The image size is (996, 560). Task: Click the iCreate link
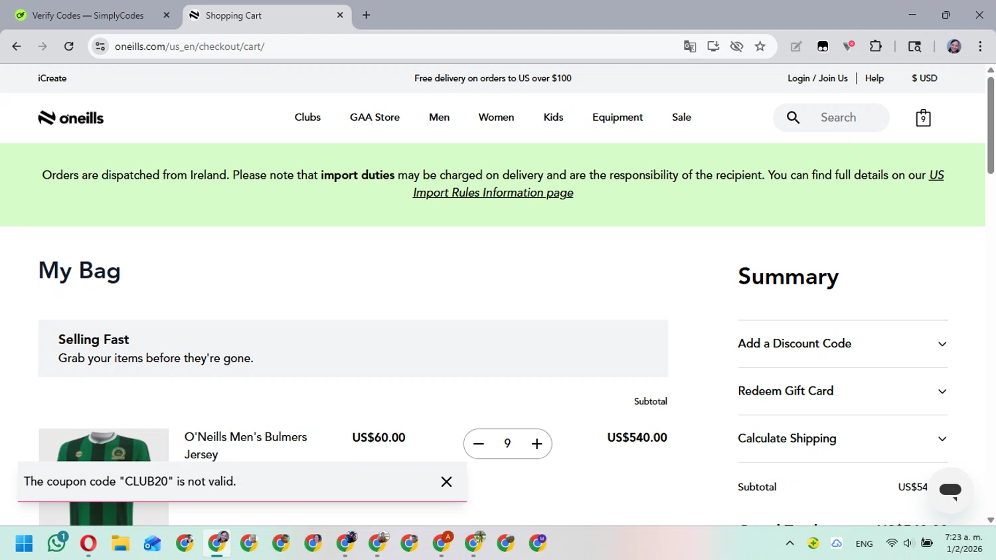(x=52, y=78)
